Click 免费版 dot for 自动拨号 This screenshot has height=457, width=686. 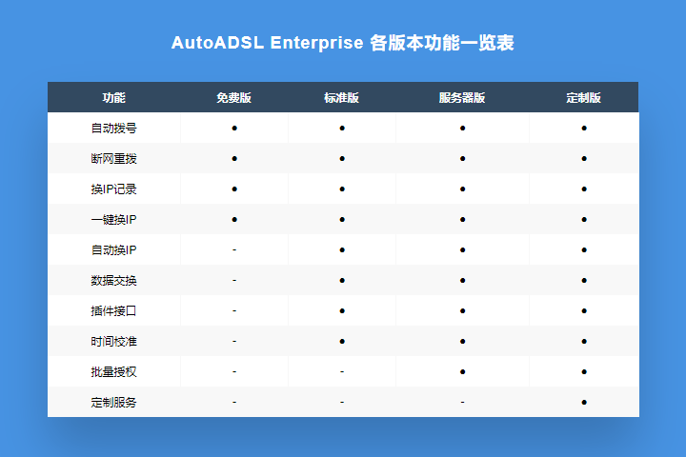tap(233, 128)
